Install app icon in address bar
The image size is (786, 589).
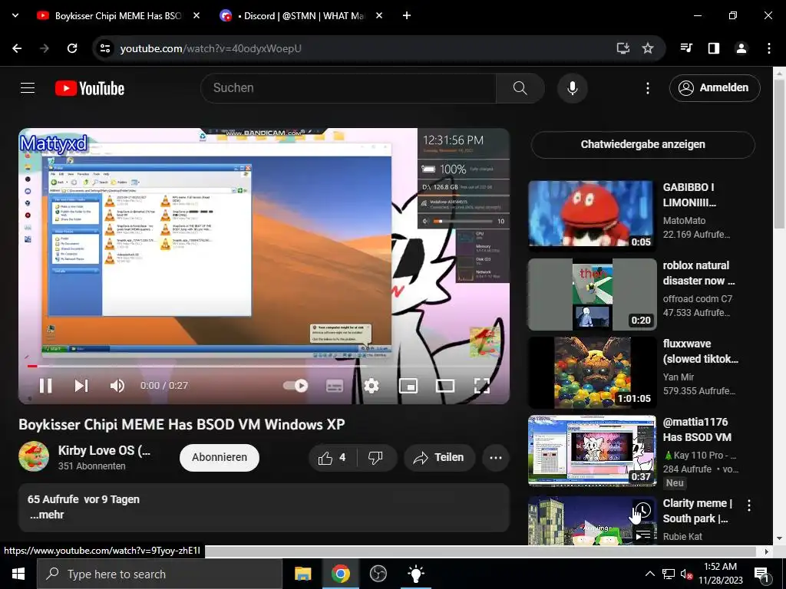(623, 48)
